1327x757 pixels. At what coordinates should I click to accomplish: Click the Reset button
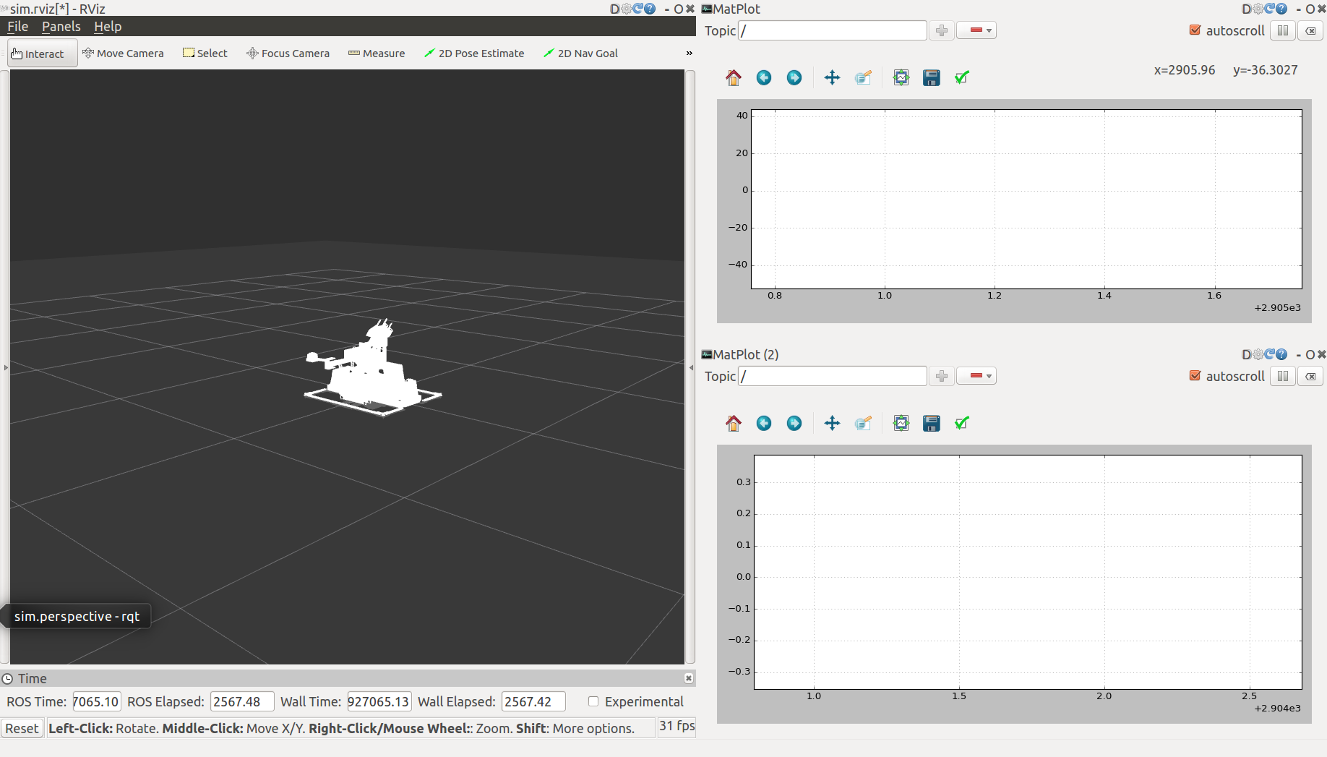(x=22, y=728)
